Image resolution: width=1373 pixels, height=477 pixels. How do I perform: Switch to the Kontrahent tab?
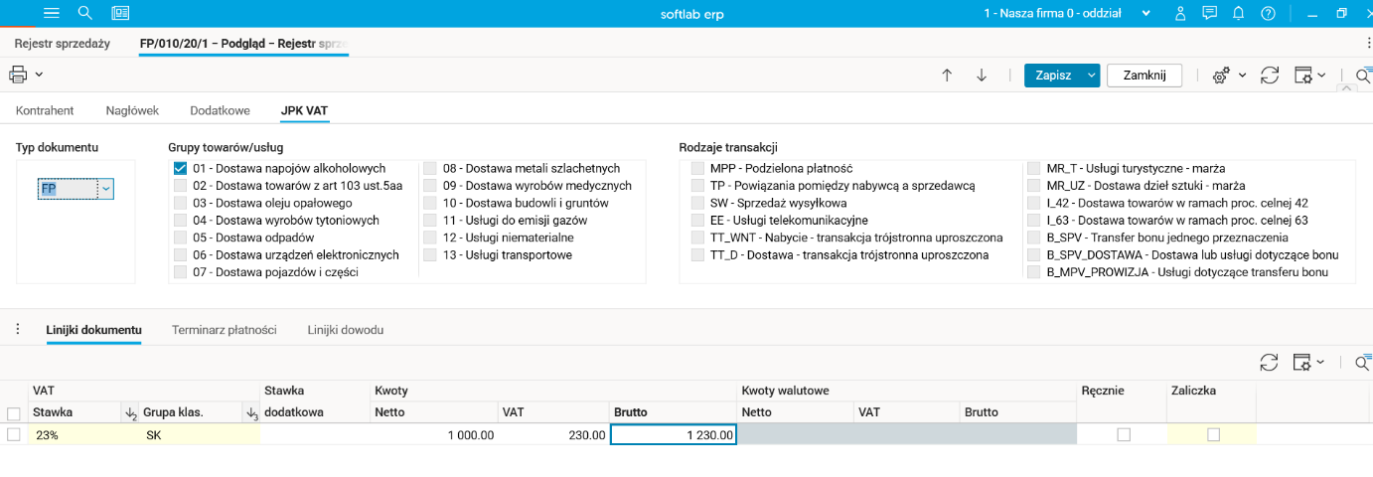[x=46, y=110]
